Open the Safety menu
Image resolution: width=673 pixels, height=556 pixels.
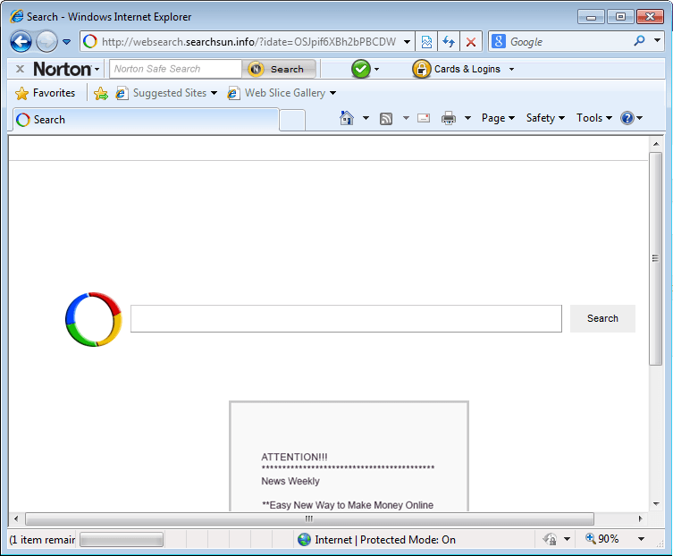545,118
